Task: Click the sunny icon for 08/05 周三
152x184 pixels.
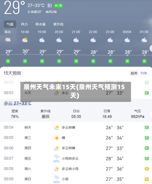Action: (x=57, y=138)
